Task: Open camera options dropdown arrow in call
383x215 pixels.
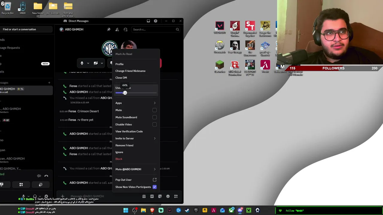Action: [x=102, y=63]
